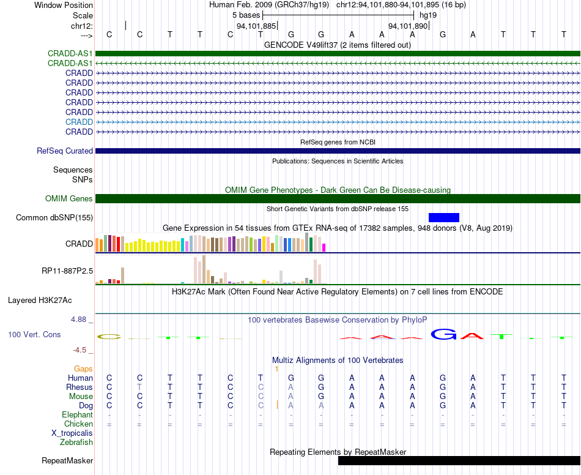The height and width of the screenshot is (475, 581).
Task: Open Short Genetic Variants from dbSNP title
Action: tap(338, 209)
